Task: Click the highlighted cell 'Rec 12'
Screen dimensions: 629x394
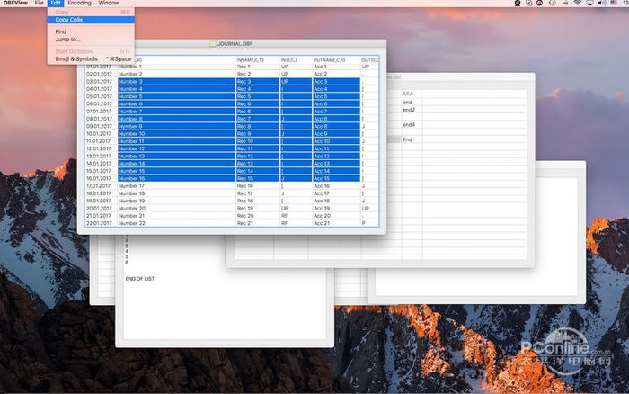Action: [x=258, y=157]
